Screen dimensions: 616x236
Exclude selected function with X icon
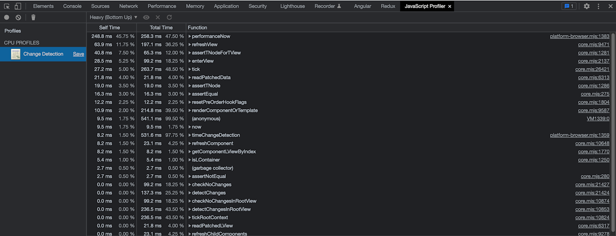click(x=158, y=17)
